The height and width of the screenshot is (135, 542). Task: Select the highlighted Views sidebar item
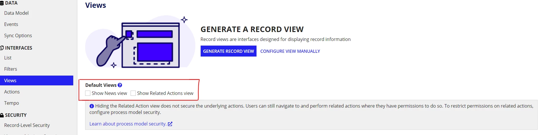tap(36, 80)
